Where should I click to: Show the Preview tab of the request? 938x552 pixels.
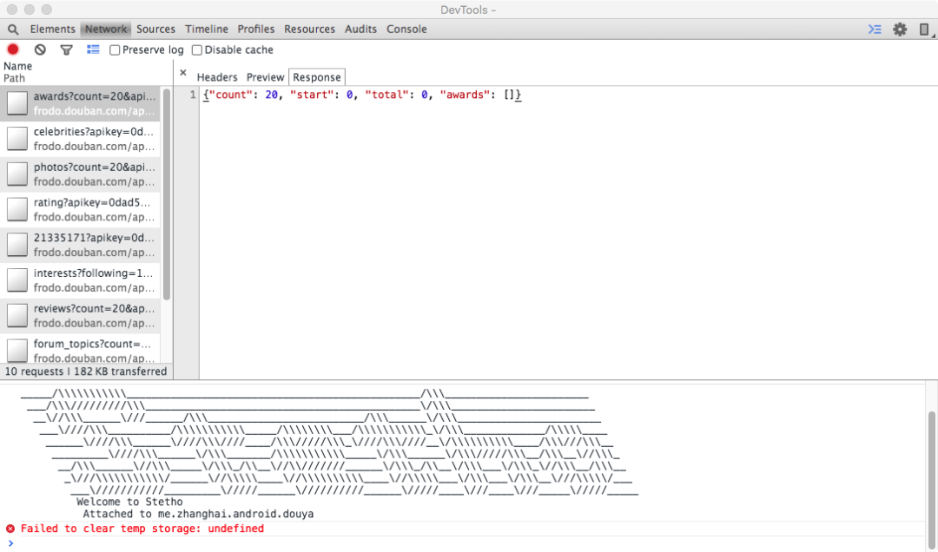[x=265, y=77]
